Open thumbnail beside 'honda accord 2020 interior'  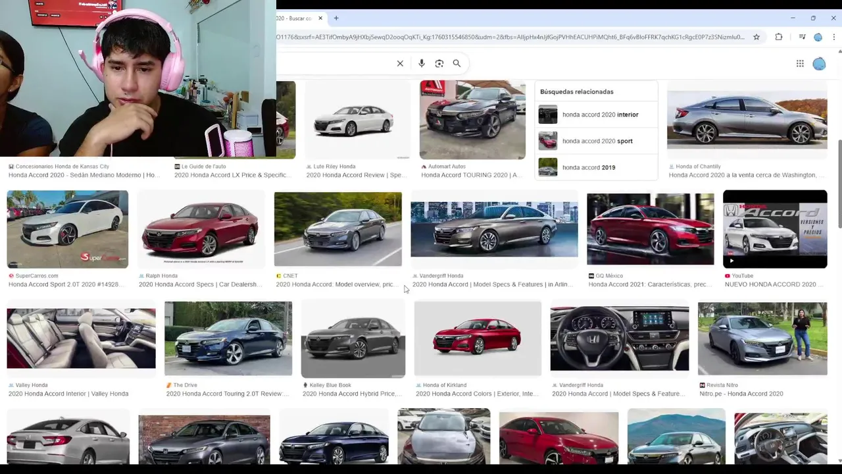pos(548,115)
